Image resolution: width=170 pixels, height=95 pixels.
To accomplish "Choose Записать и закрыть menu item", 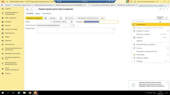I will [151, 34].
